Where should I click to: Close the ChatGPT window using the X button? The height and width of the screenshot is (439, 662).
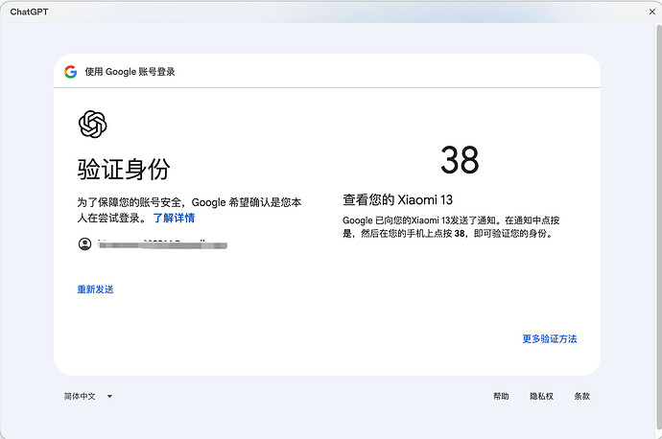pyautogui.click(x=651, y=12)
